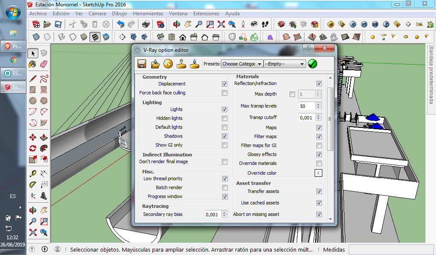Click the Medidas measurement field

(390, 250)
